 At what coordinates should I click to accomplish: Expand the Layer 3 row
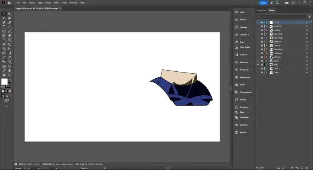(266, 68)
